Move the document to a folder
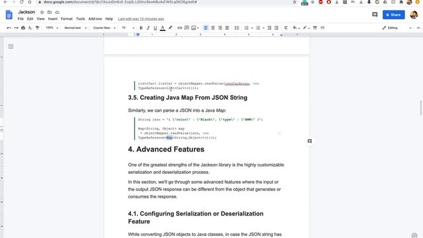This screenshot has height=238, width=423. coord(50,13)
